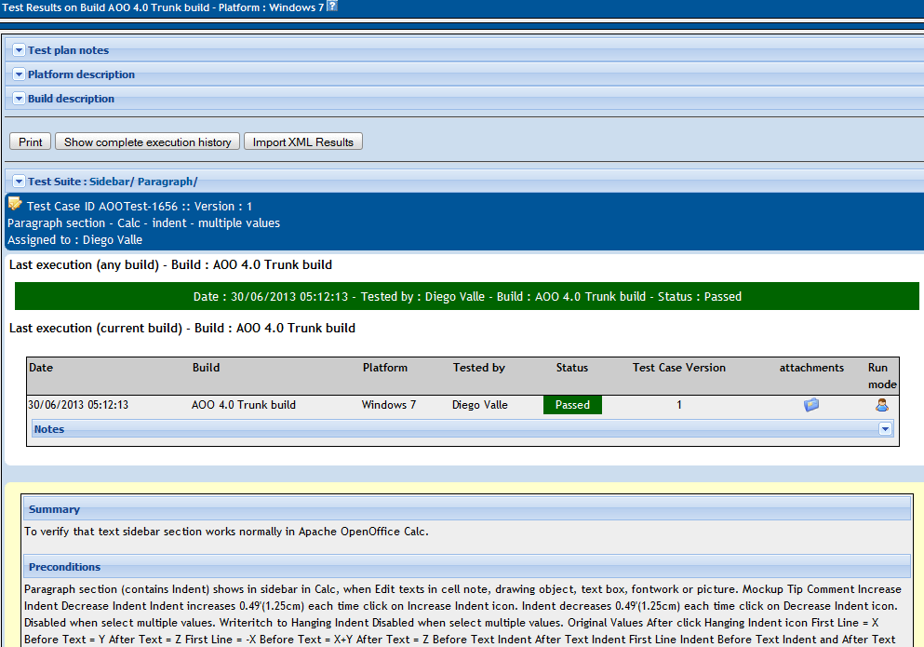Click Show complete execution history button
The height and width of the screenshot is (647, 924).
point(147,142)
